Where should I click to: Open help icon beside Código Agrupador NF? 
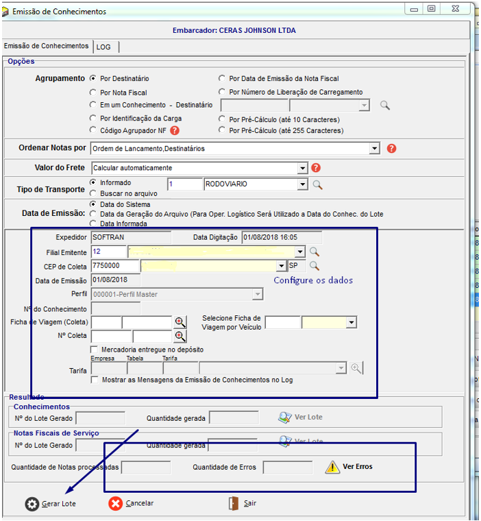tap(175, 130)
